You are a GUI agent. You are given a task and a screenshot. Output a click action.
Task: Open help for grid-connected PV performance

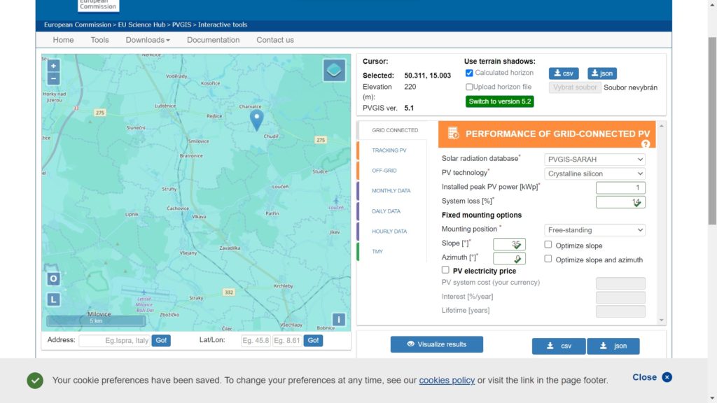(x=645, y=144)
